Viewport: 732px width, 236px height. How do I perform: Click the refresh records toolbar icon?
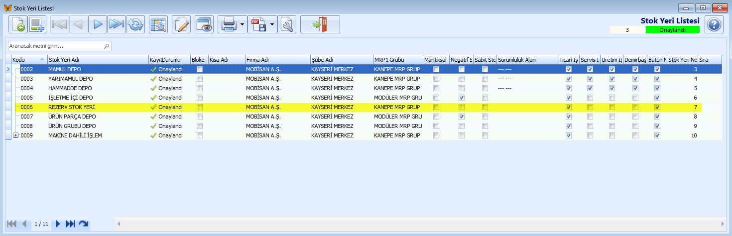(135, 24)
